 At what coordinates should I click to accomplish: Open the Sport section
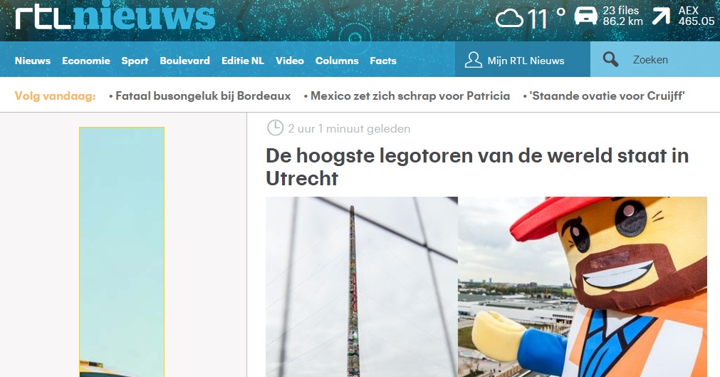135,61
